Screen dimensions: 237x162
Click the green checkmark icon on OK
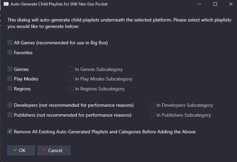[15, 150]
